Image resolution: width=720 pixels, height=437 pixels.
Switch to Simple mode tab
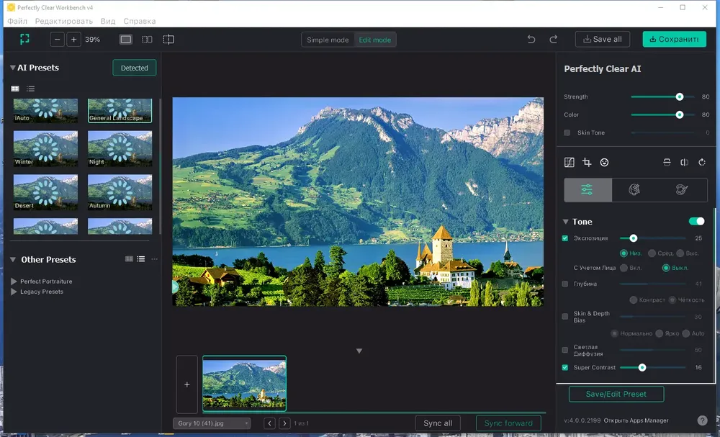[x=328, y=40]
